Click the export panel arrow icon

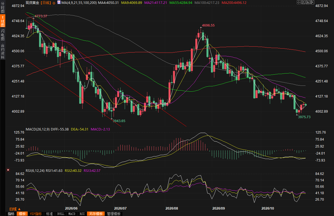click(312, 2)
